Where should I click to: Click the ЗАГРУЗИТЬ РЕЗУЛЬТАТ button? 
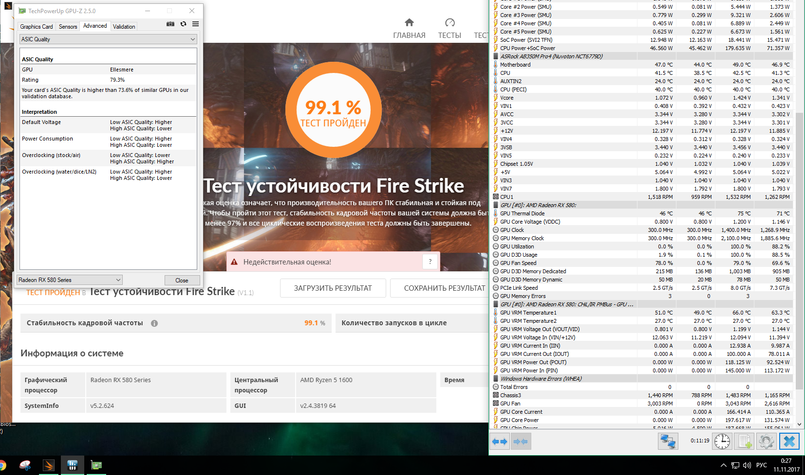(333, 288)
